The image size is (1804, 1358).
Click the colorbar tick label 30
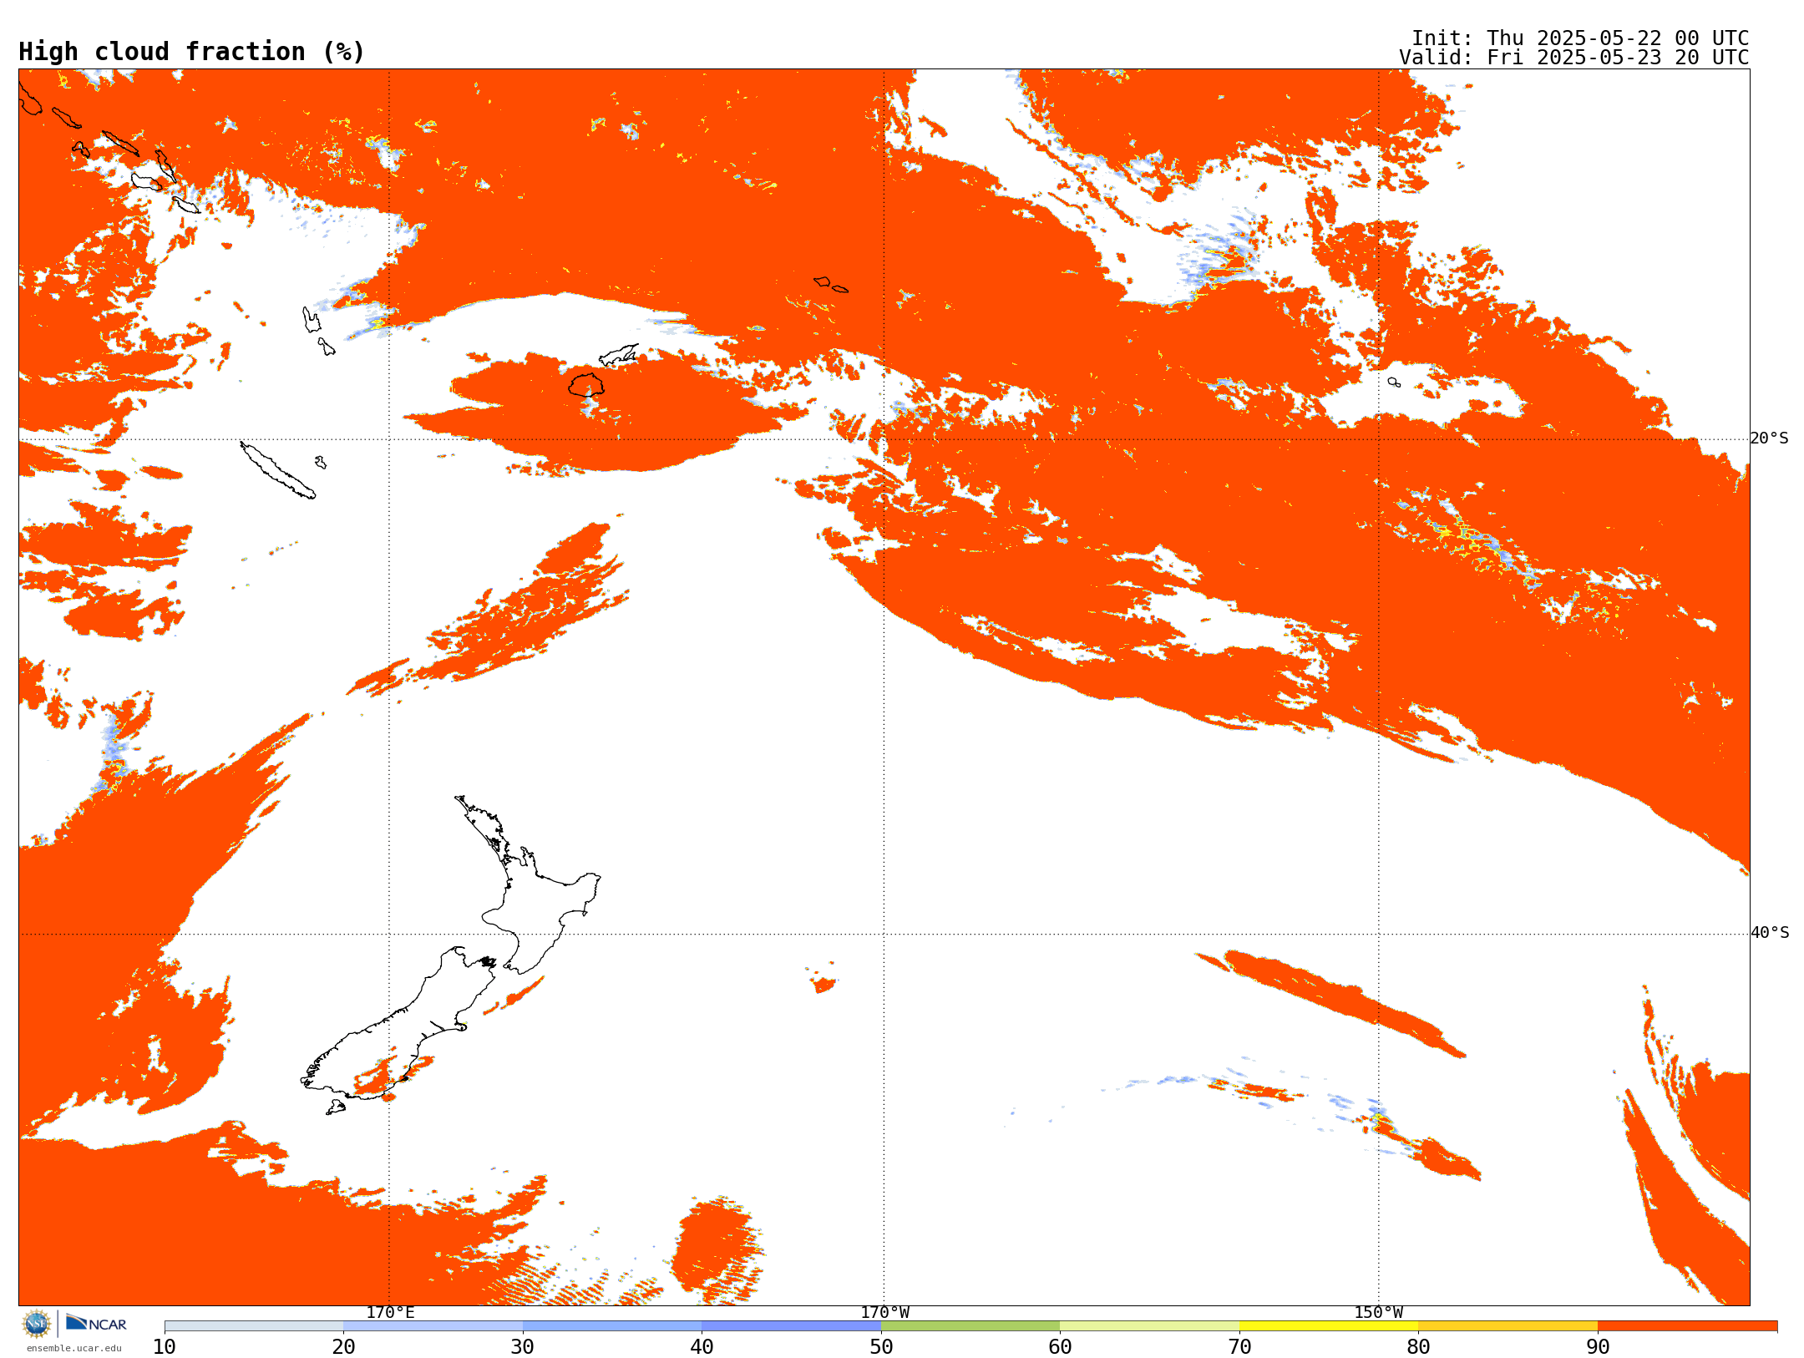pos(523,1346)
